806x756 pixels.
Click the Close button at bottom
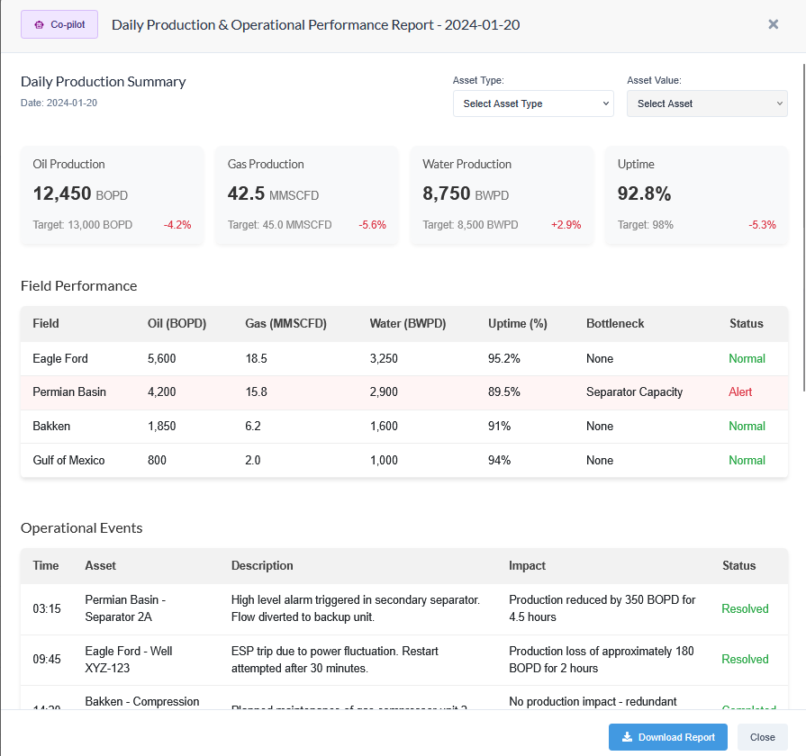pyautogui.click(x=762, y=737)
